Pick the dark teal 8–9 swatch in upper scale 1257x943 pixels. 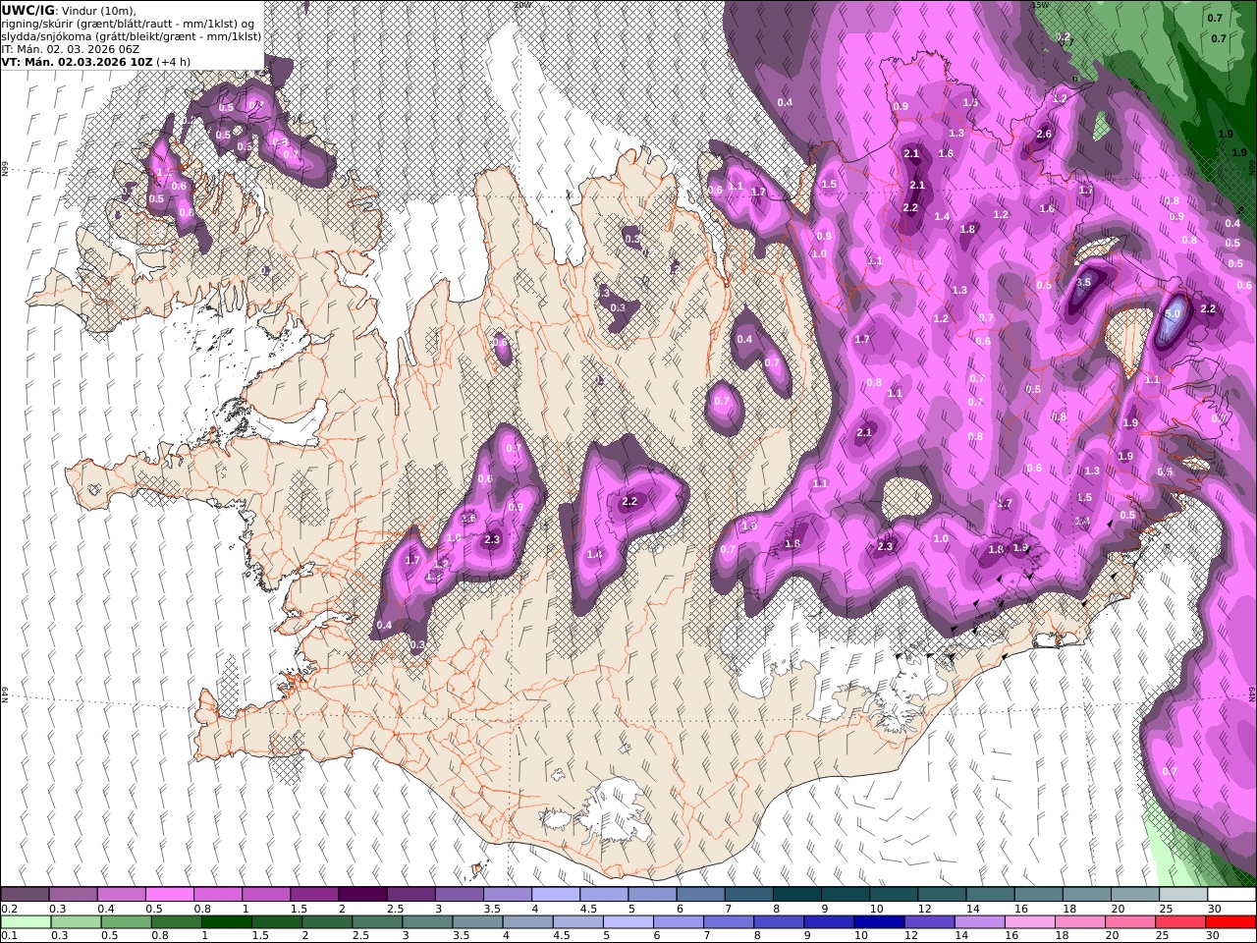click(797, 894)
